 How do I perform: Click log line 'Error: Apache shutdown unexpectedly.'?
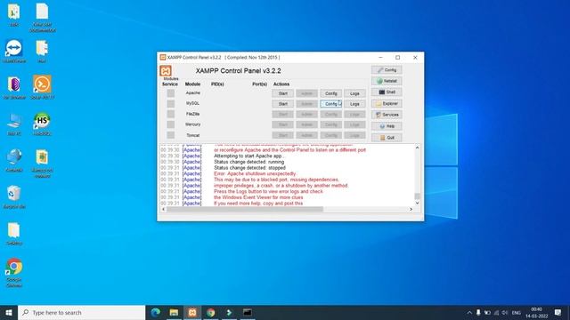pyautogui.click(x=255, y=174)
